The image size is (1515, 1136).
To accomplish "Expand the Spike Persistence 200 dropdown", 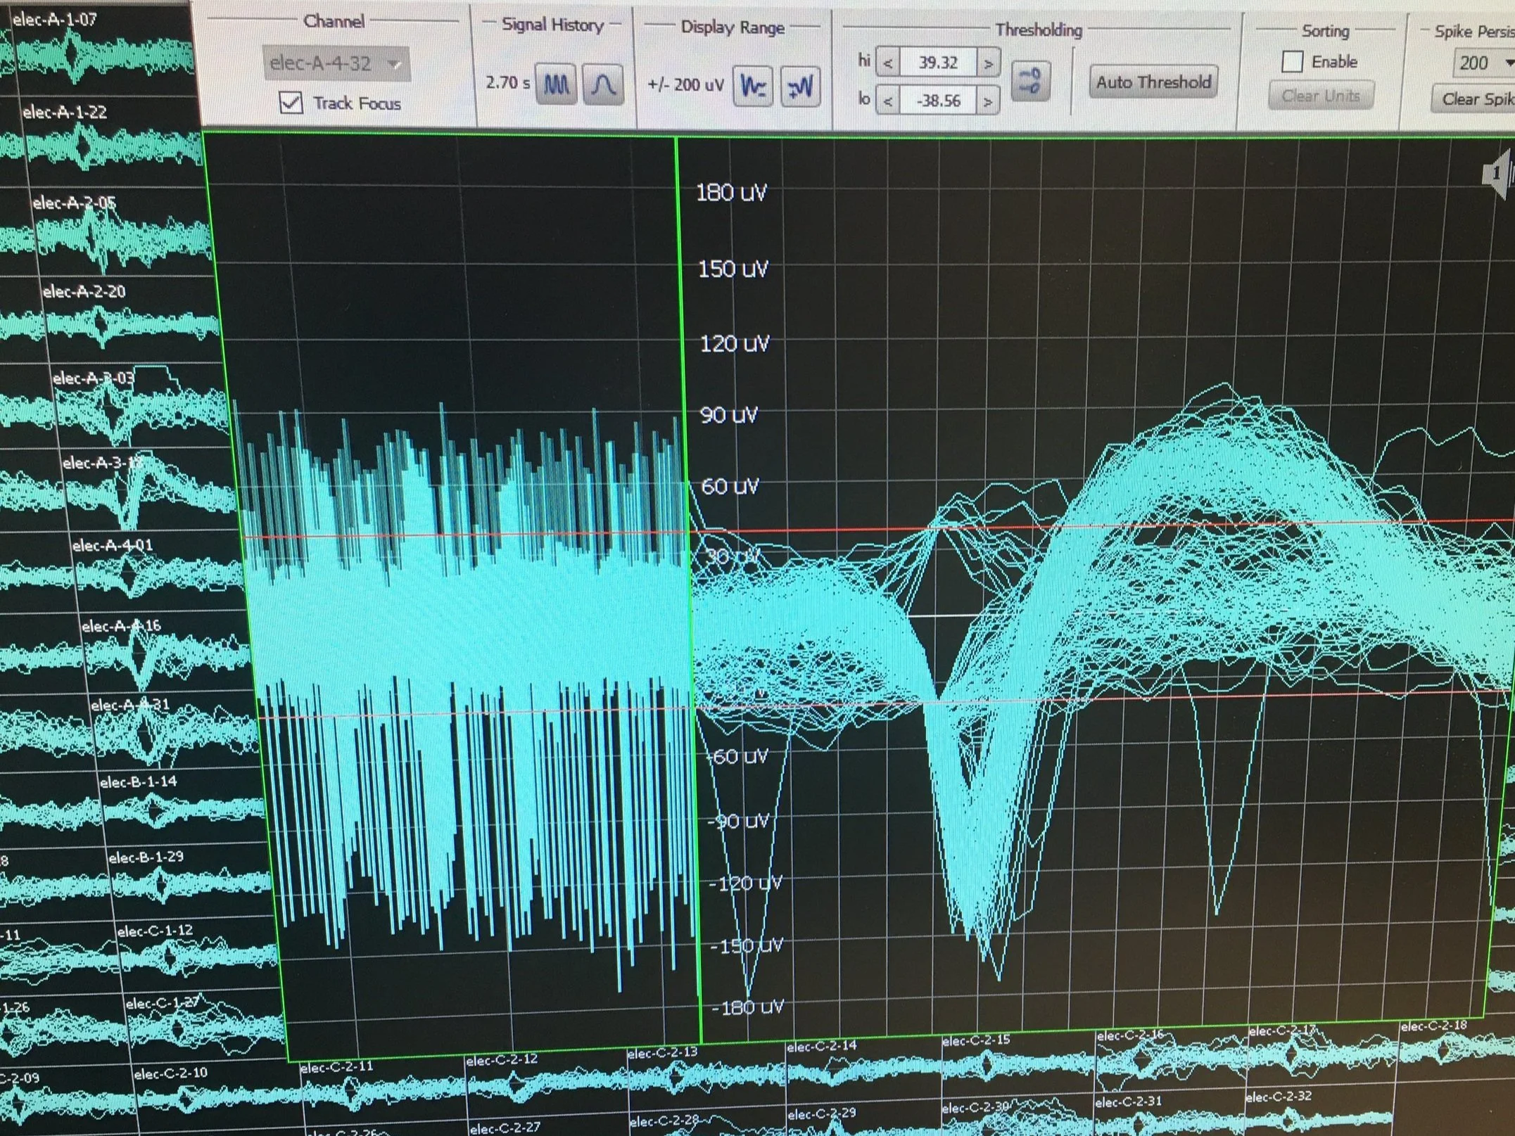I will pos(1483,63).
